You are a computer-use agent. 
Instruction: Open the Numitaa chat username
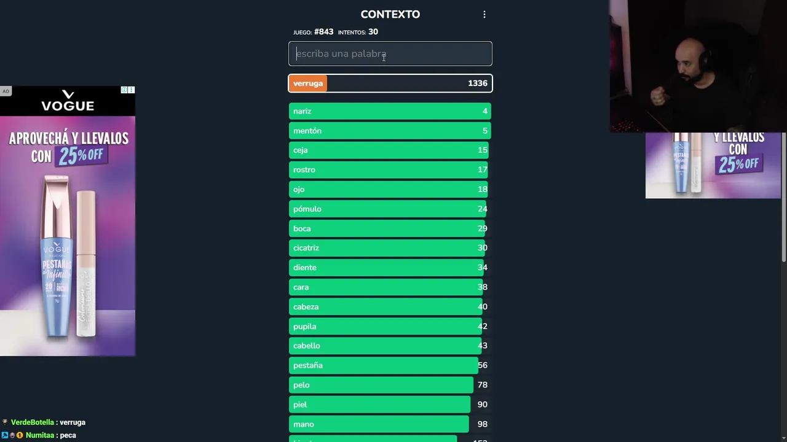(x=40, y=435)
